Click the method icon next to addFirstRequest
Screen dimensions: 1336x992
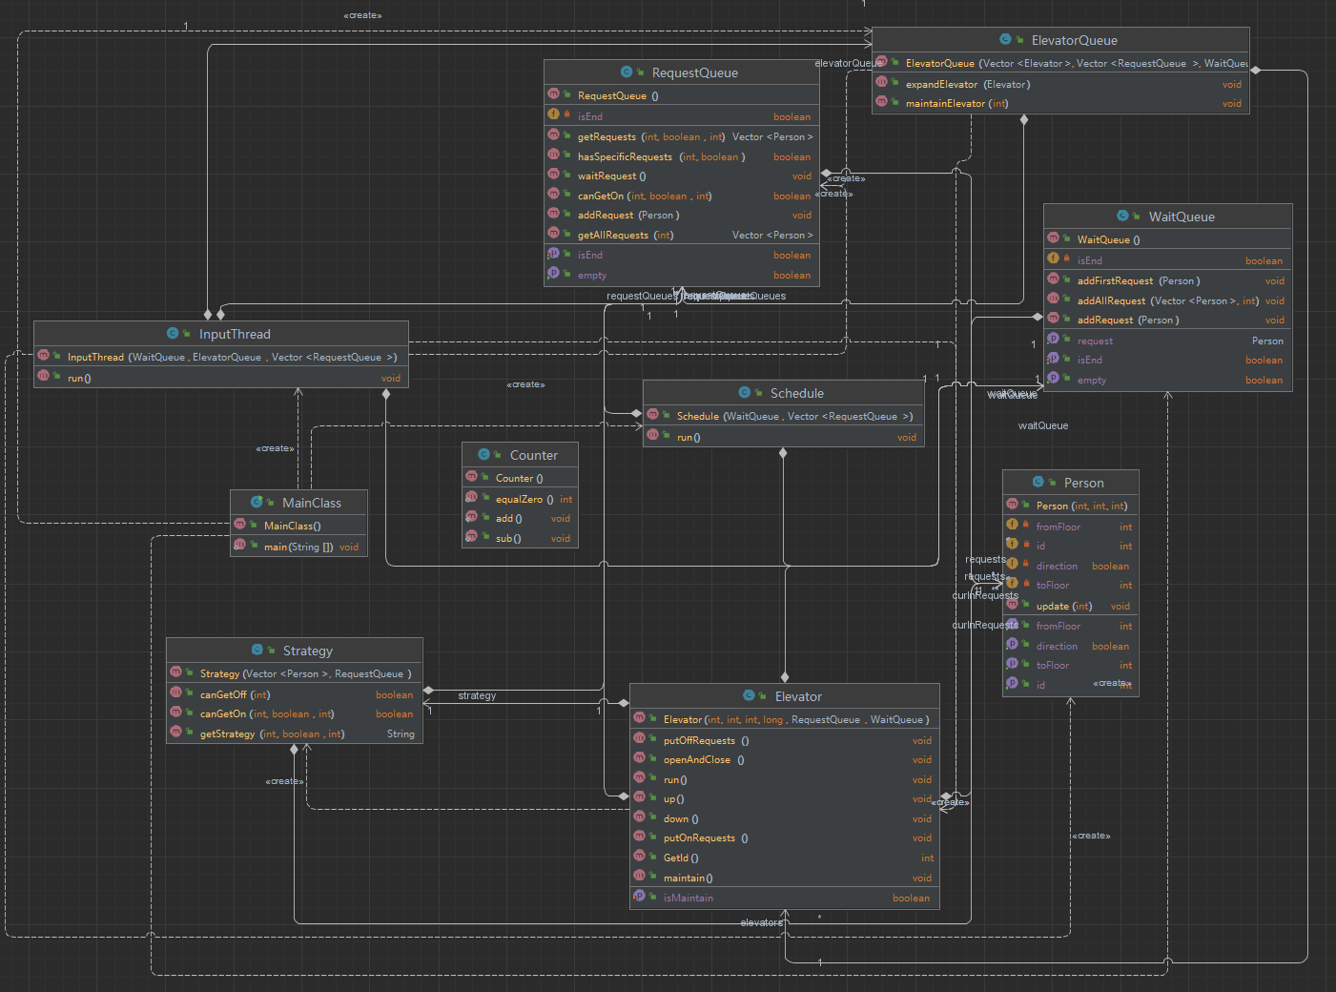[x=1053, y=280]
